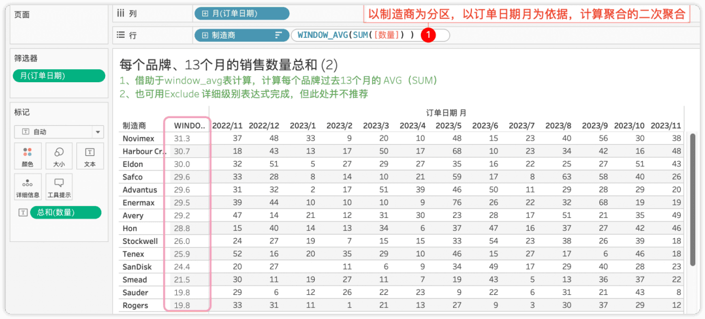
Task: Select the Enermax row label
Action: click(x=138, y=203)
